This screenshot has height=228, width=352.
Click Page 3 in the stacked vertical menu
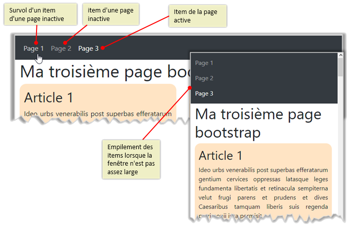coord(204,94)
